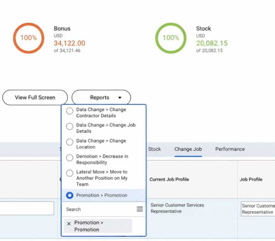Select Demotion > Decrease in Responsibility
Viewport: 275px width, 241px height.
70,158
